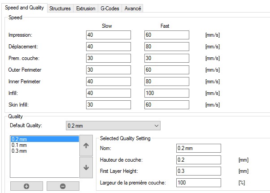Click Déplacement fast speed input
Image resolution: width=270 pixels, height=193 pixels.
(x=166, y=47)
